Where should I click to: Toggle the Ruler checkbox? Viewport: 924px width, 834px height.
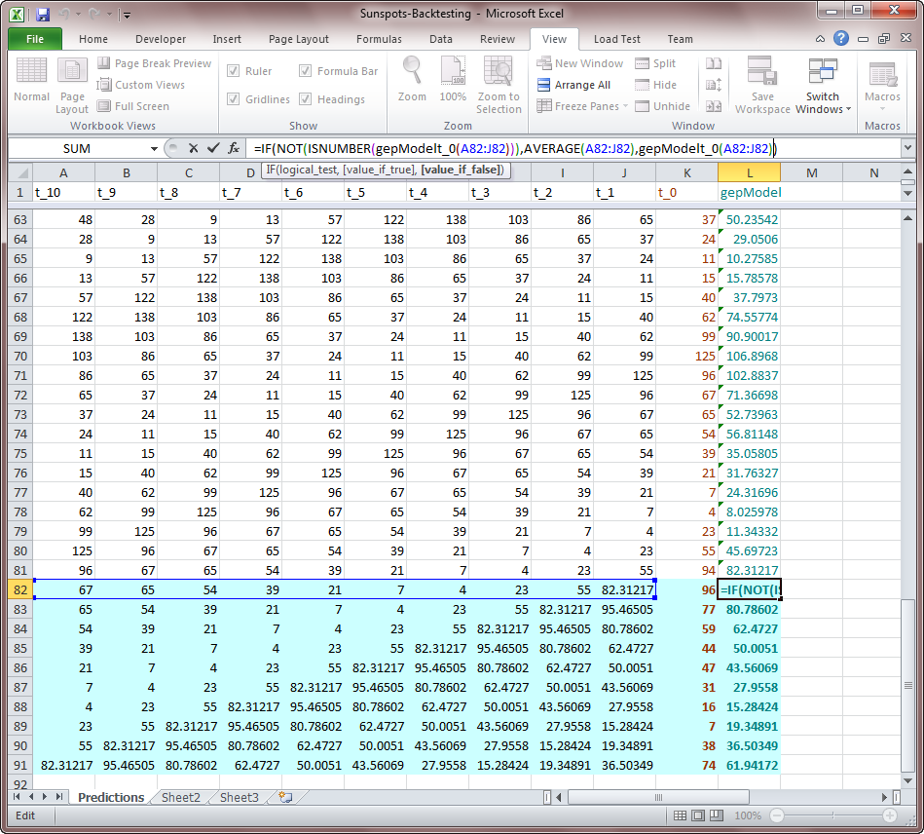coord(234,71)
